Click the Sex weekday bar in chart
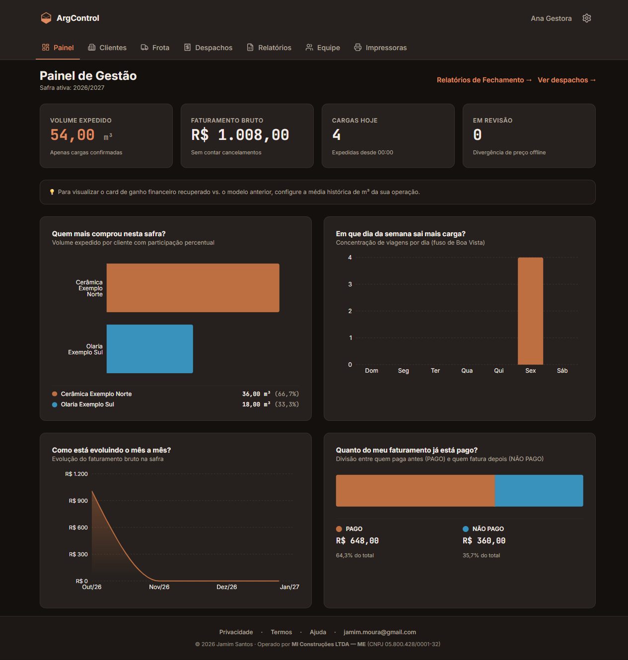Screen dimensions: 628x660 point(530,311)
